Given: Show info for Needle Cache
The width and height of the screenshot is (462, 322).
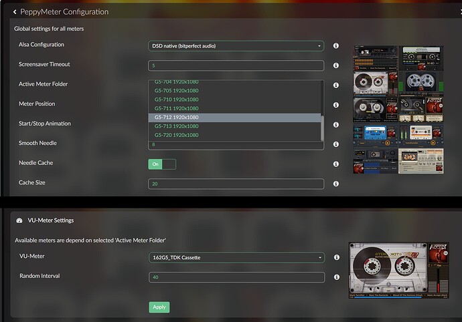Looking at the screenshot, I should pos(336,164).
